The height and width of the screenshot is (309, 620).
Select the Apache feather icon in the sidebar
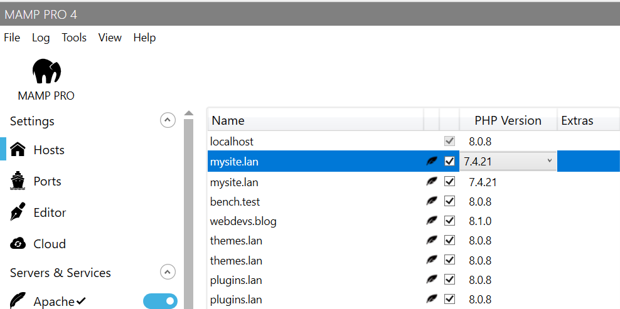(x=18, y=301)
